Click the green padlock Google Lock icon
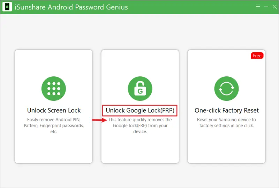Screen dimensions: 279x188 [x=140, y=89]
